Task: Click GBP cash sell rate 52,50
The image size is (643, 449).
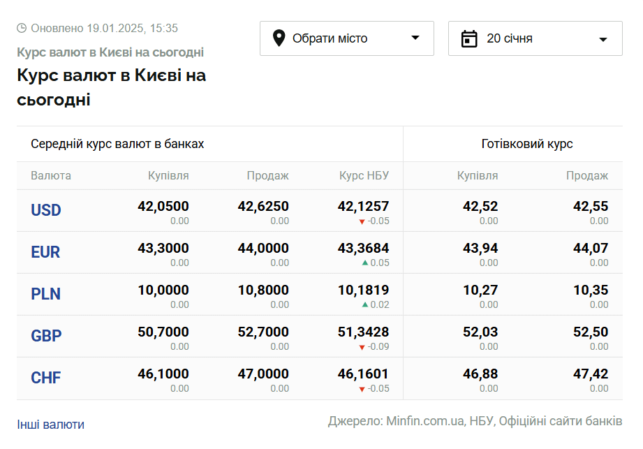Action: [x=591, y=331]
